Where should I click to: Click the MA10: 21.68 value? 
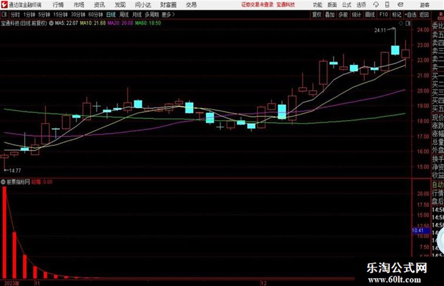click(x=93, y=23)
